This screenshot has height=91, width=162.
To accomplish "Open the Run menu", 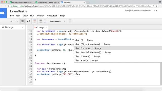I will pyautogui.click(x=32, y=16).
